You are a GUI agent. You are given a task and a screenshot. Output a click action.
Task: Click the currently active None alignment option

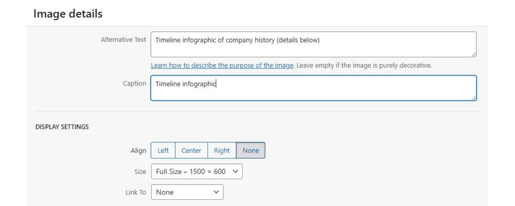[x=251, y=150]
